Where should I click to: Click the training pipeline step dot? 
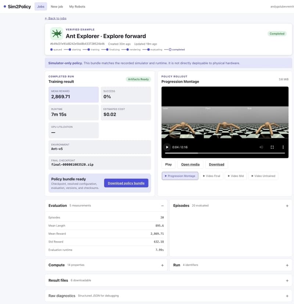pyautogui.click(x=89, y=49)
